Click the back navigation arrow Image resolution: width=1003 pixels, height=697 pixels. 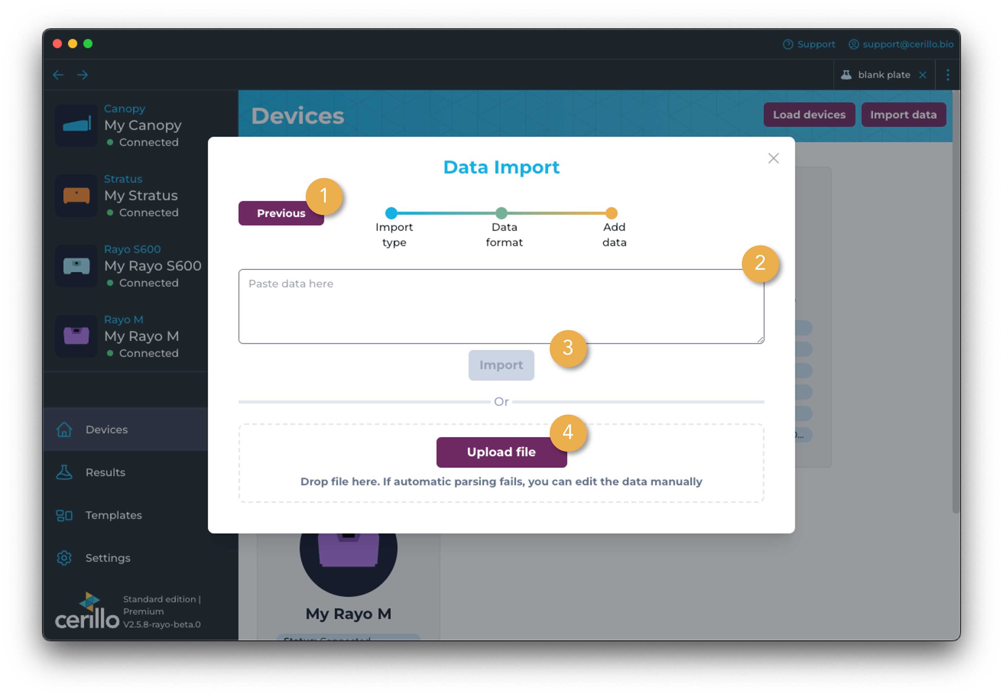pyautogui.click(x=58, y=75)
